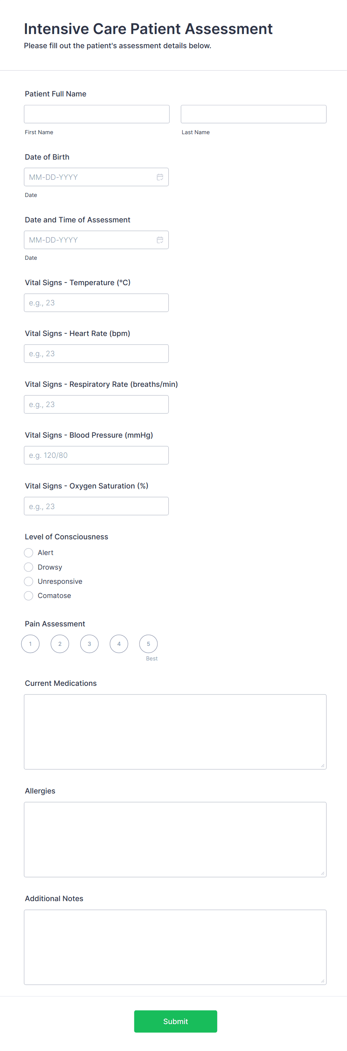Open the Date and Time of Assessment calendar picker
This screenshot has height=1051, width=347.
(x=160, y=240)
